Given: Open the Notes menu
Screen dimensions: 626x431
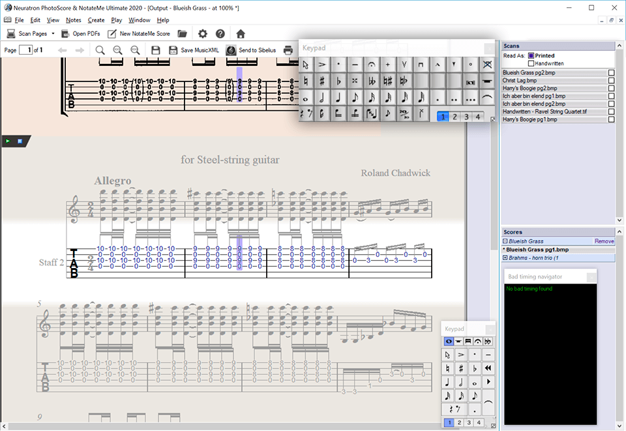Looking at the screenshot, I should [x=73, y=20].
